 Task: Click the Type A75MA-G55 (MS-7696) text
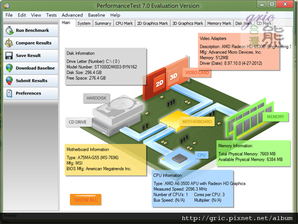[x=93, y=157]
